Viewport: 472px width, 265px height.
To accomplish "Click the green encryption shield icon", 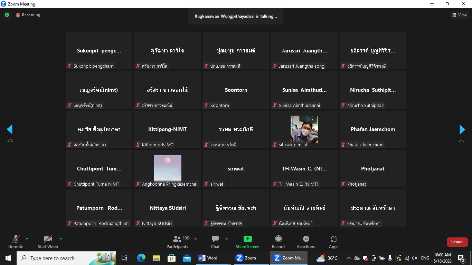I will [x=7, y=15].
